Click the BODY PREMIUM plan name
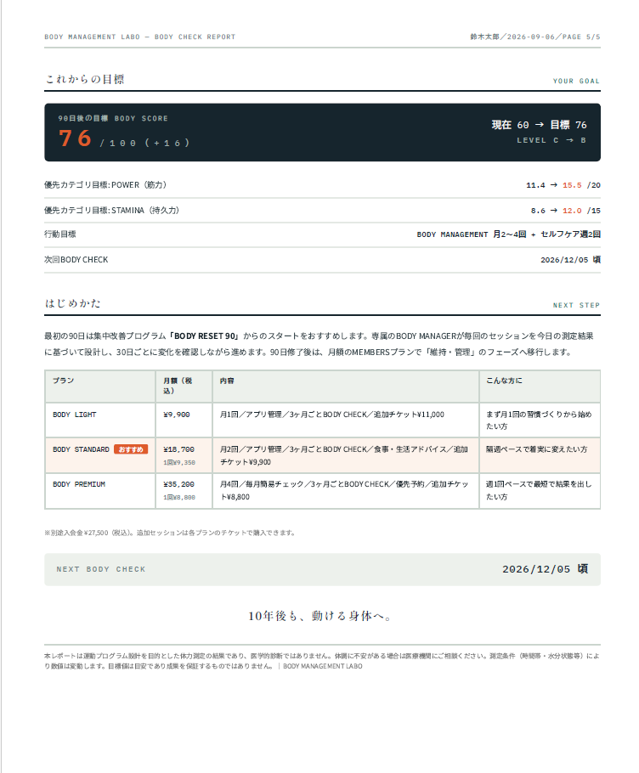The image size is (639, 773). [79, 484]
